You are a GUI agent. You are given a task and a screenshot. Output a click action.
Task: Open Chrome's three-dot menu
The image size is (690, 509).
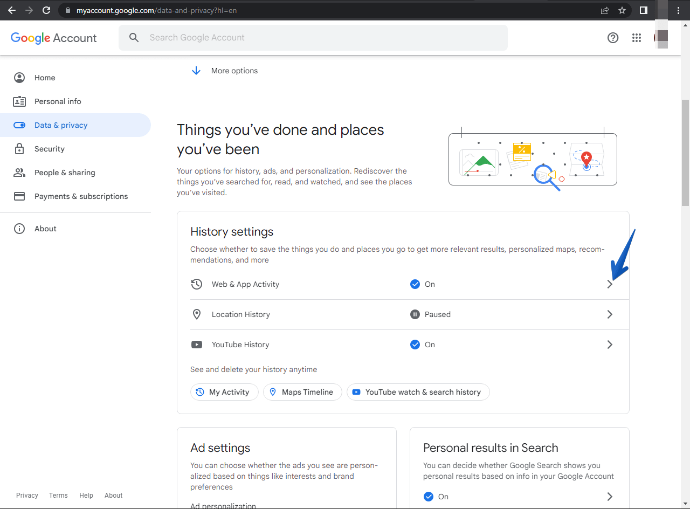[679, 10]
